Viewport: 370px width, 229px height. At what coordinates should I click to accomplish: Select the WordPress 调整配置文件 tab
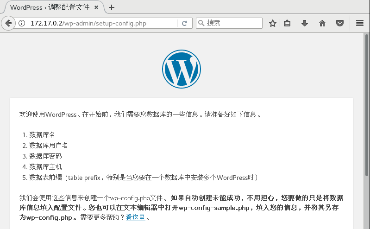point(49,7)
